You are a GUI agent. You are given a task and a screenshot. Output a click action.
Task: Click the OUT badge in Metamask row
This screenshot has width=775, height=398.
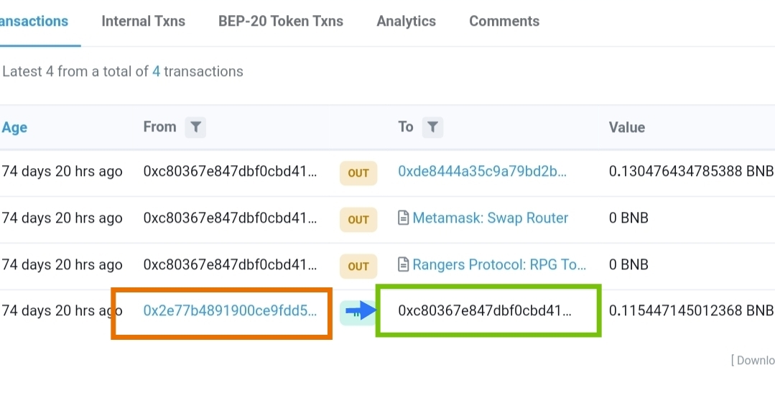tap(358, 220)
